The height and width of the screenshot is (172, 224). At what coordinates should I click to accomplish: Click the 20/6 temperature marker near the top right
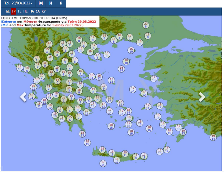pos(145,26)
